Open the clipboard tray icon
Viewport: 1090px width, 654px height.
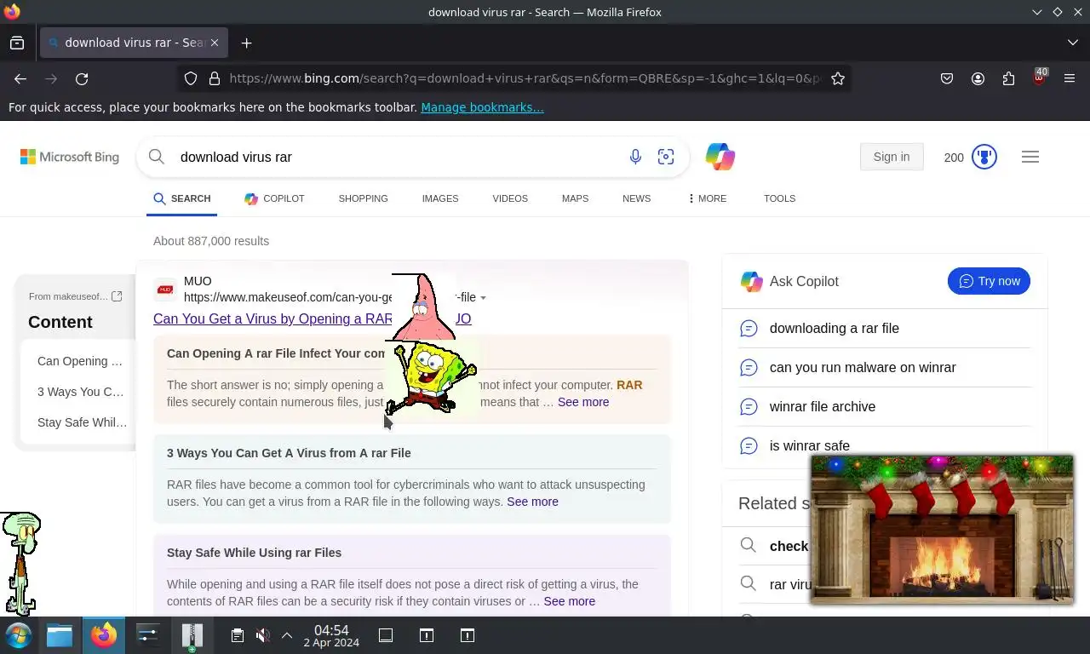pos(238,635)
